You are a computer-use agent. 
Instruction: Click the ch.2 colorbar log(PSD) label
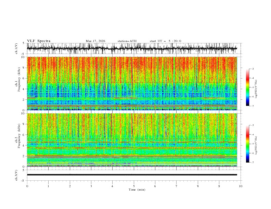(x=256, y=145)
